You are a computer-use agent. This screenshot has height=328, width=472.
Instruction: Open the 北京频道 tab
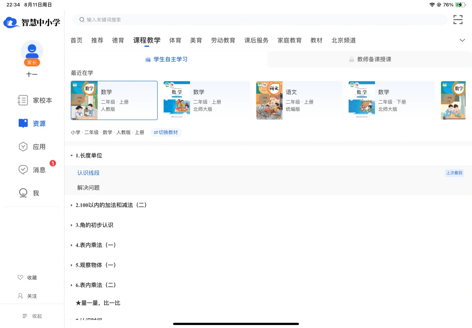pos(343,40)
